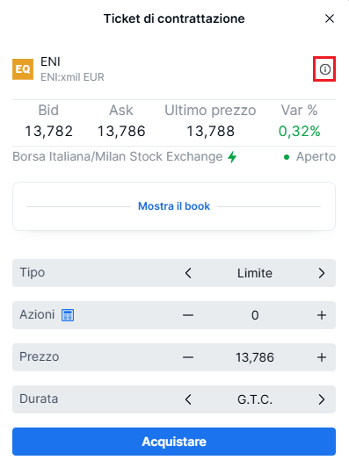Click the Acquistare button
Image resolution: width=349 pixels, height=460 pixels.
click(x=174, y=442)
